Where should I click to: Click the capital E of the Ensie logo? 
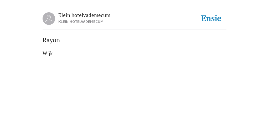204,19
